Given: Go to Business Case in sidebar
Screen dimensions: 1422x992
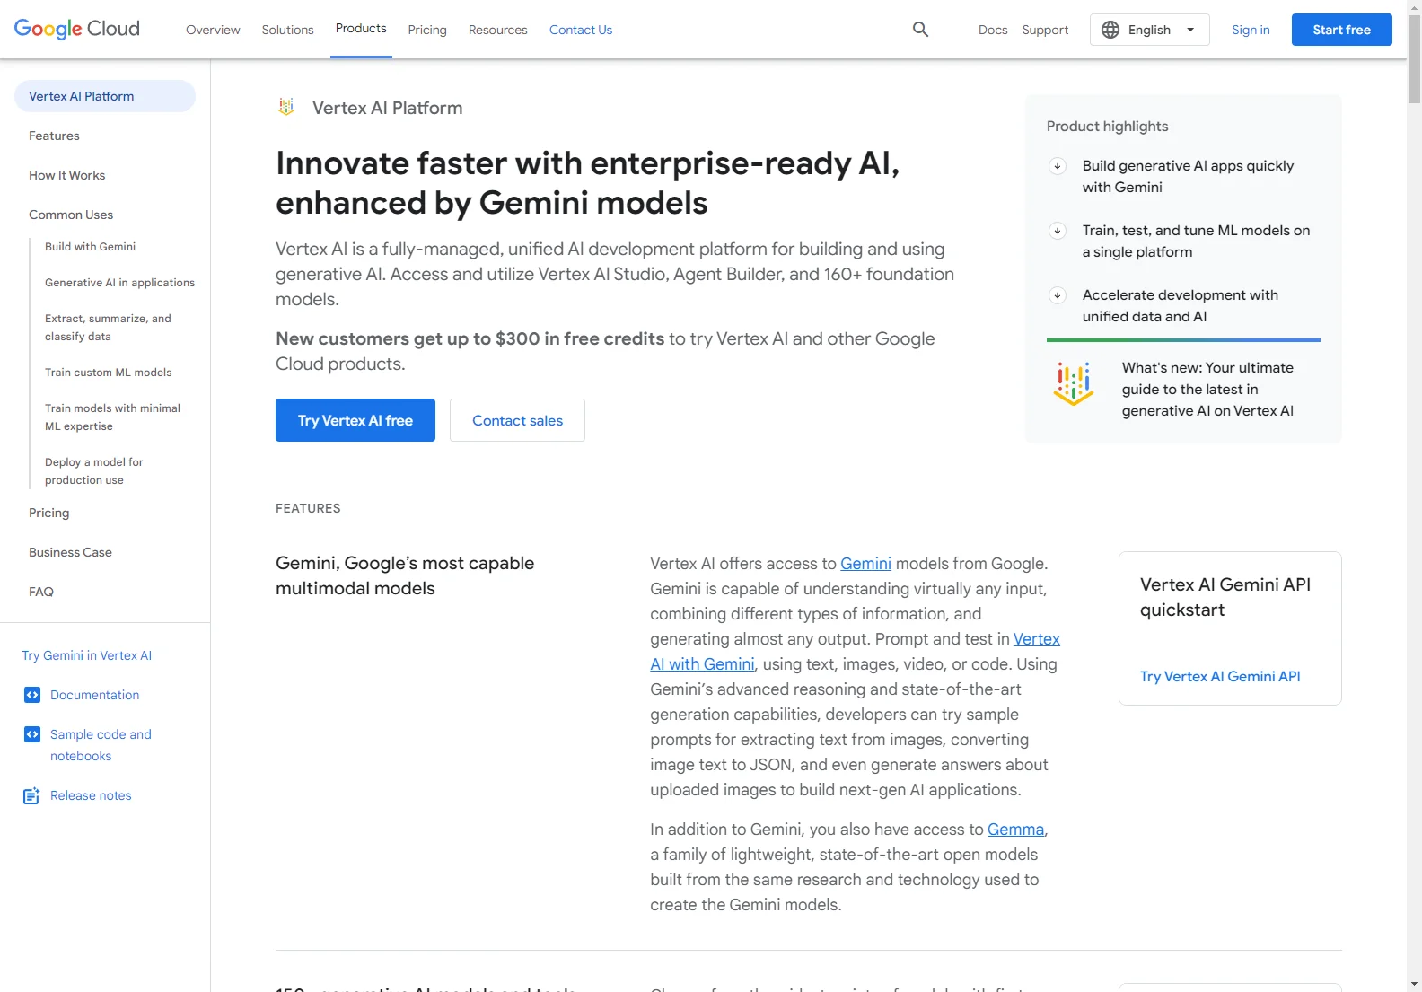Looking at the screenshot, I should pyautogui.click(x=70, y=552).
